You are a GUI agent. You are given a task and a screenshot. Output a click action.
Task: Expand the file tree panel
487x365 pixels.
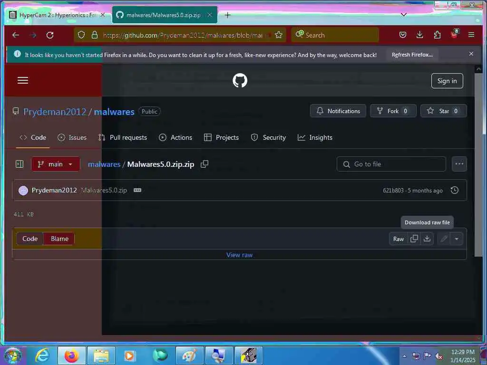(x=19, y=164)
